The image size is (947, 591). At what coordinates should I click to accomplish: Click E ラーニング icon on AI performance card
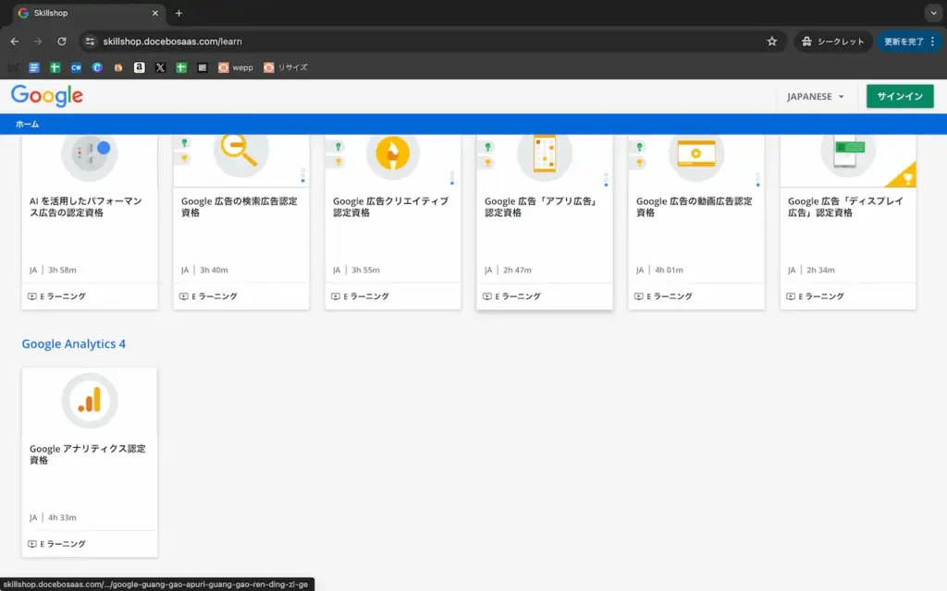pyautogui.click(x=32, y=296)
